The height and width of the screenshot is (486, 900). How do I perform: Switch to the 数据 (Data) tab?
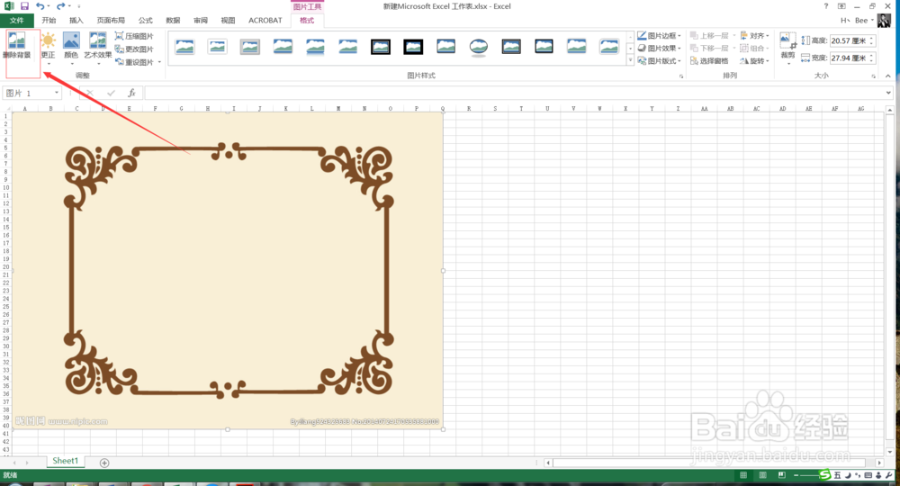point(173,20)
